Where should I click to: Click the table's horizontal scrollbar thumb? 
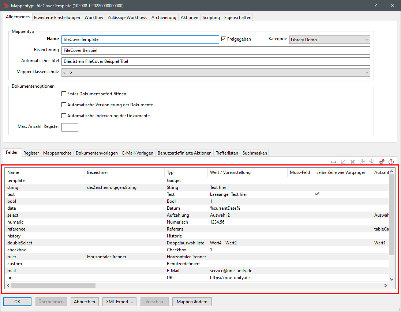(53, 285)
